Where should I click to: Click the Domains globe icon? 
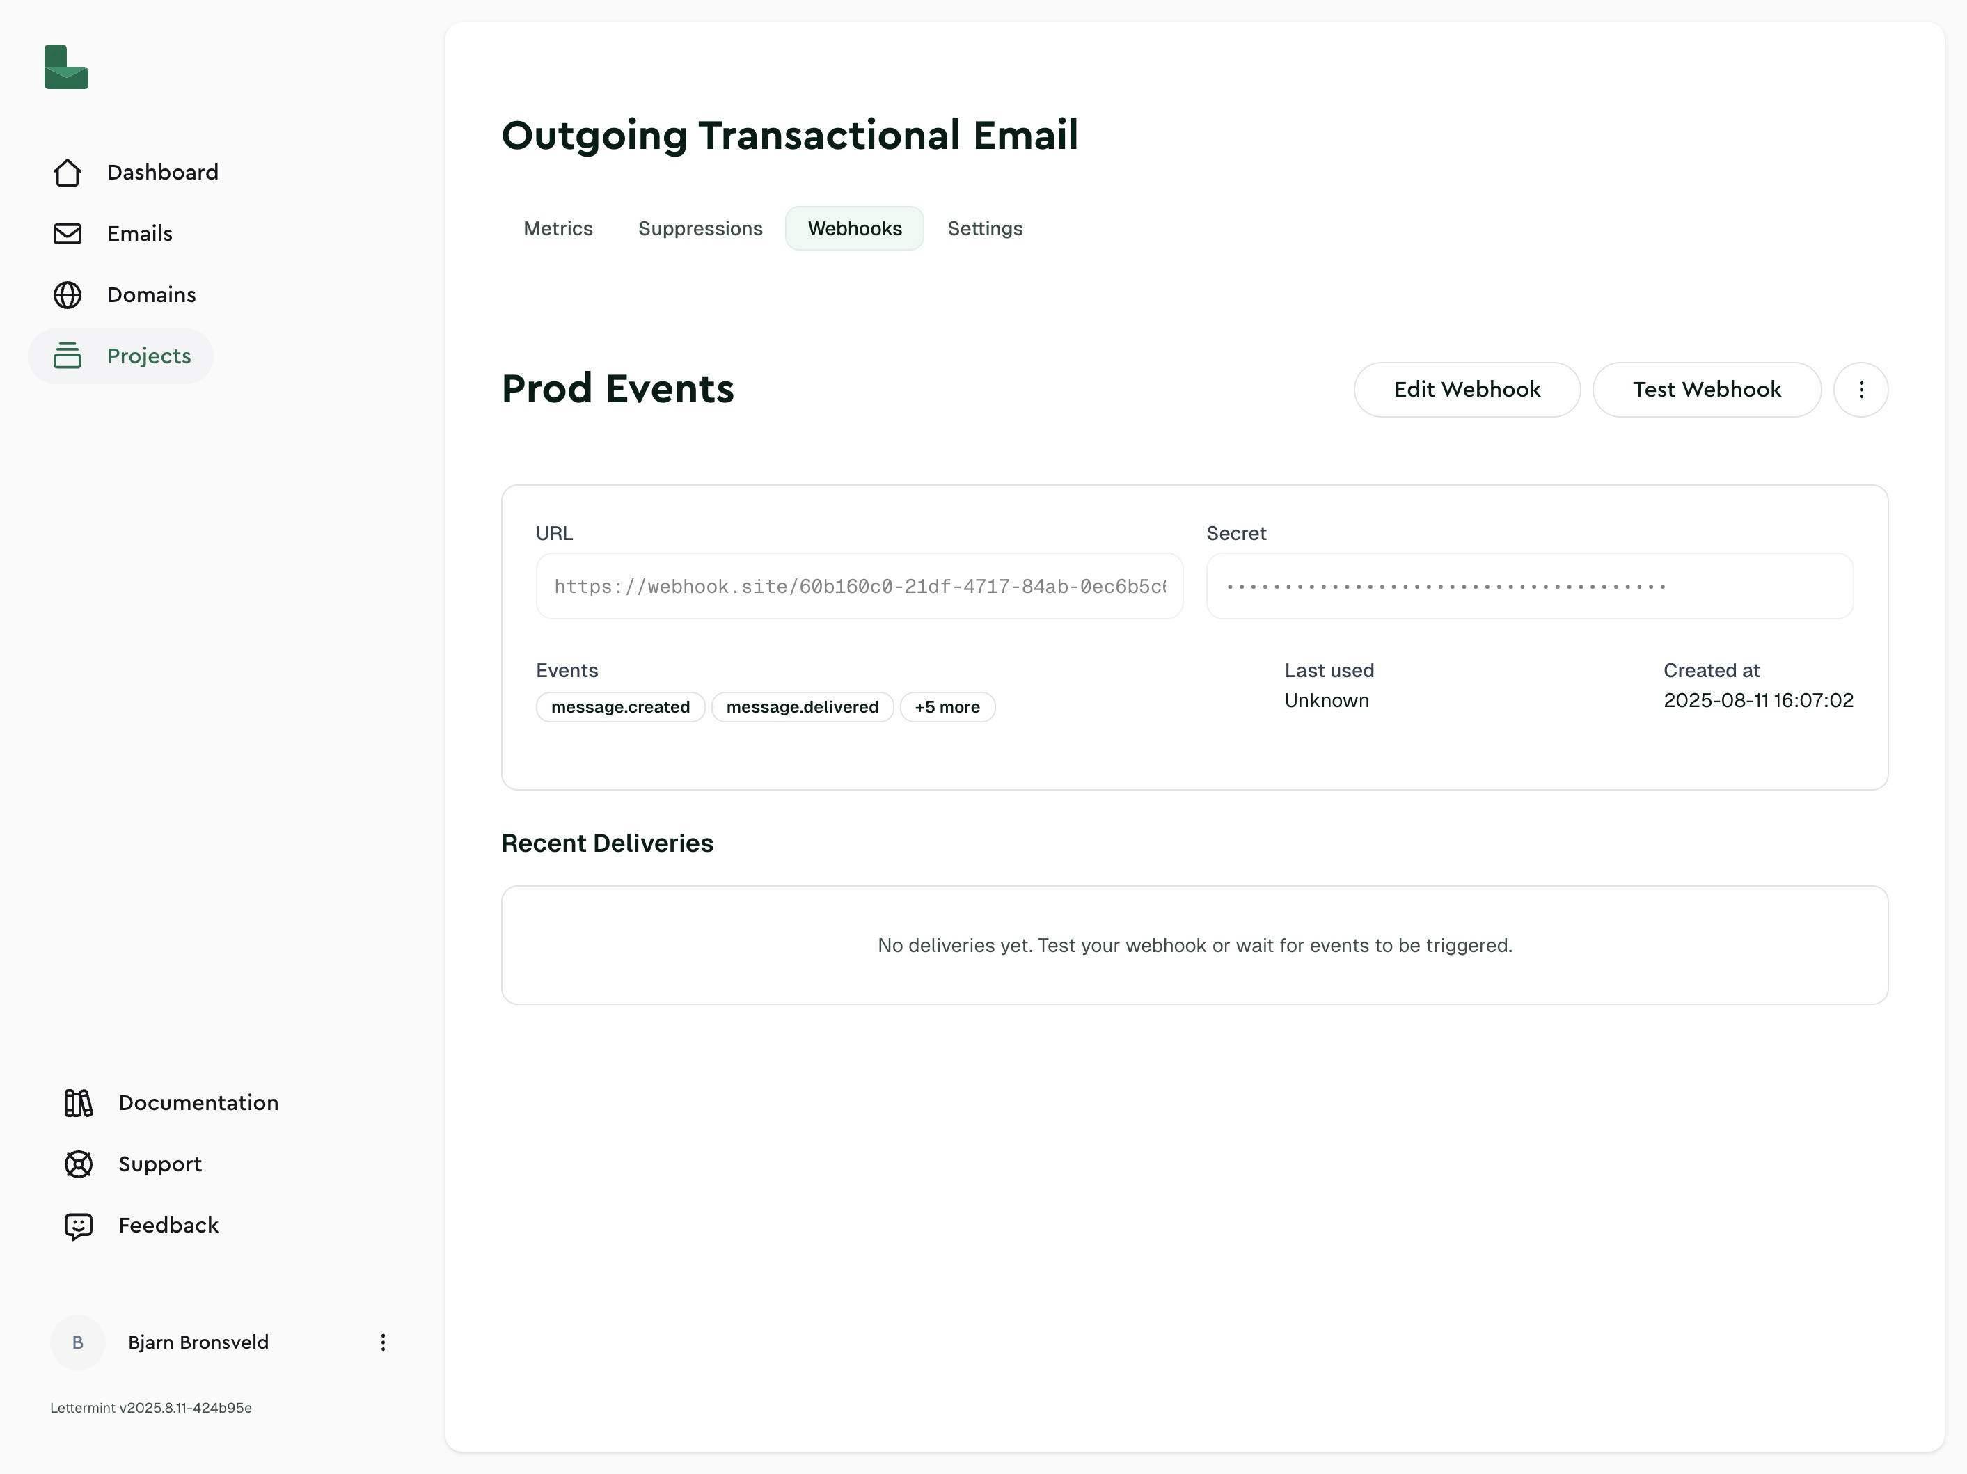tap(68, 295)
